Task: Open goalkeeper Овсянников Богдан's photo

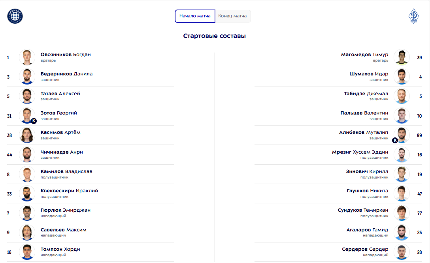Action: pos(27,57)
